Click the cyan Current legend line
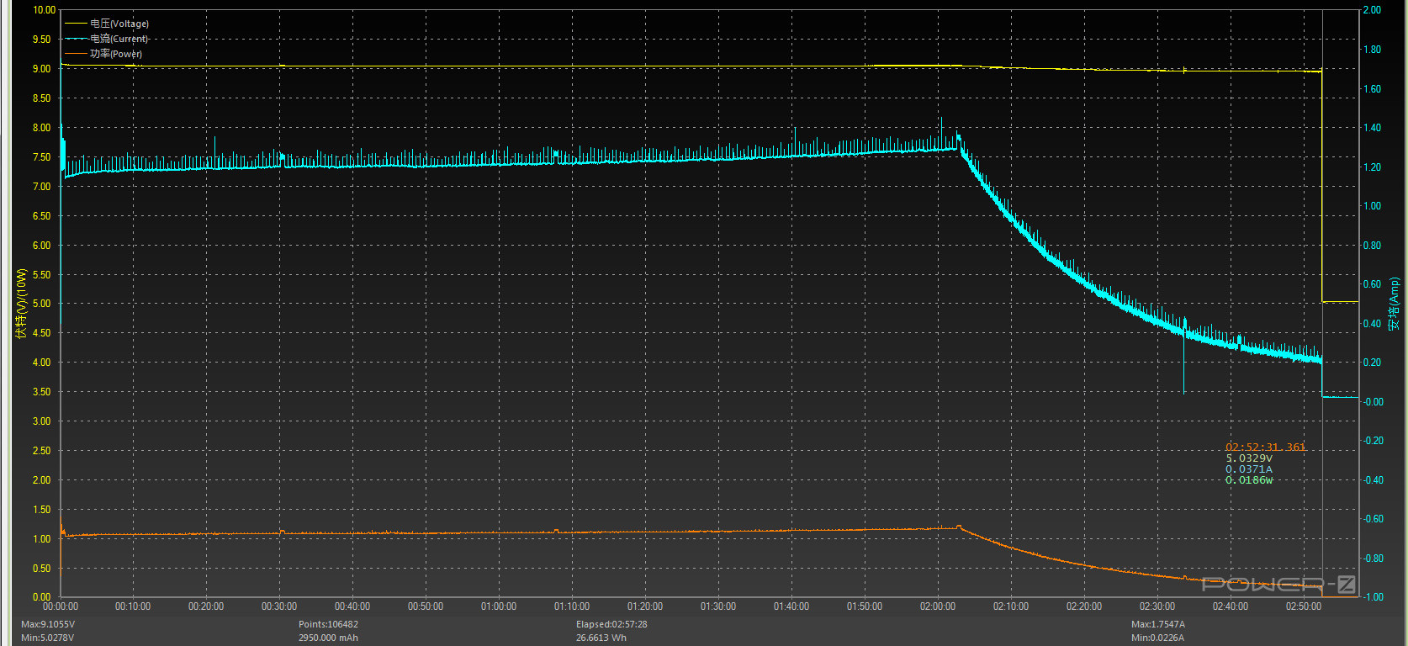 [76, 39]
